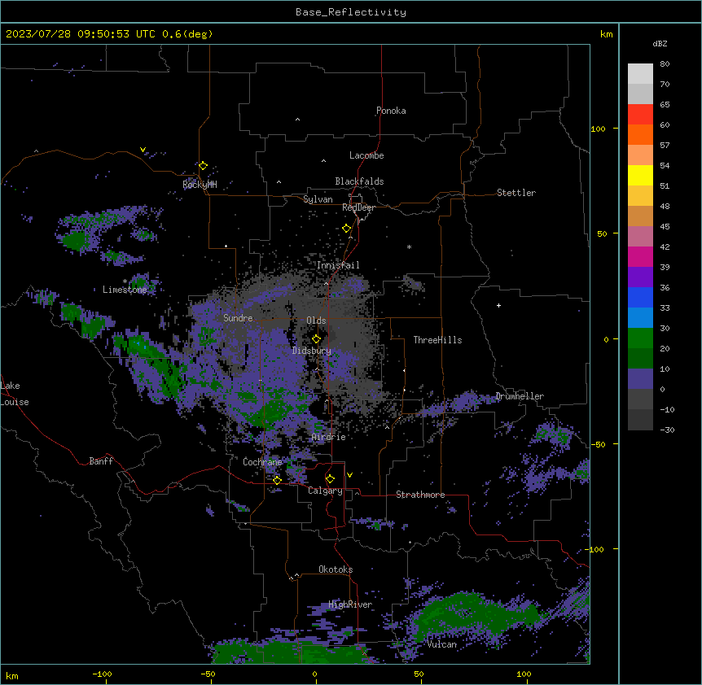
Task: Click the Innisfail label
Action: [338, 265]
